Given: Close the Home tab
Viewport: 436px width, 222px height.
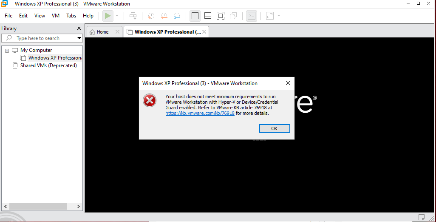Looking at the screenshot, I should pyautogui.click(x=117, y=32).
